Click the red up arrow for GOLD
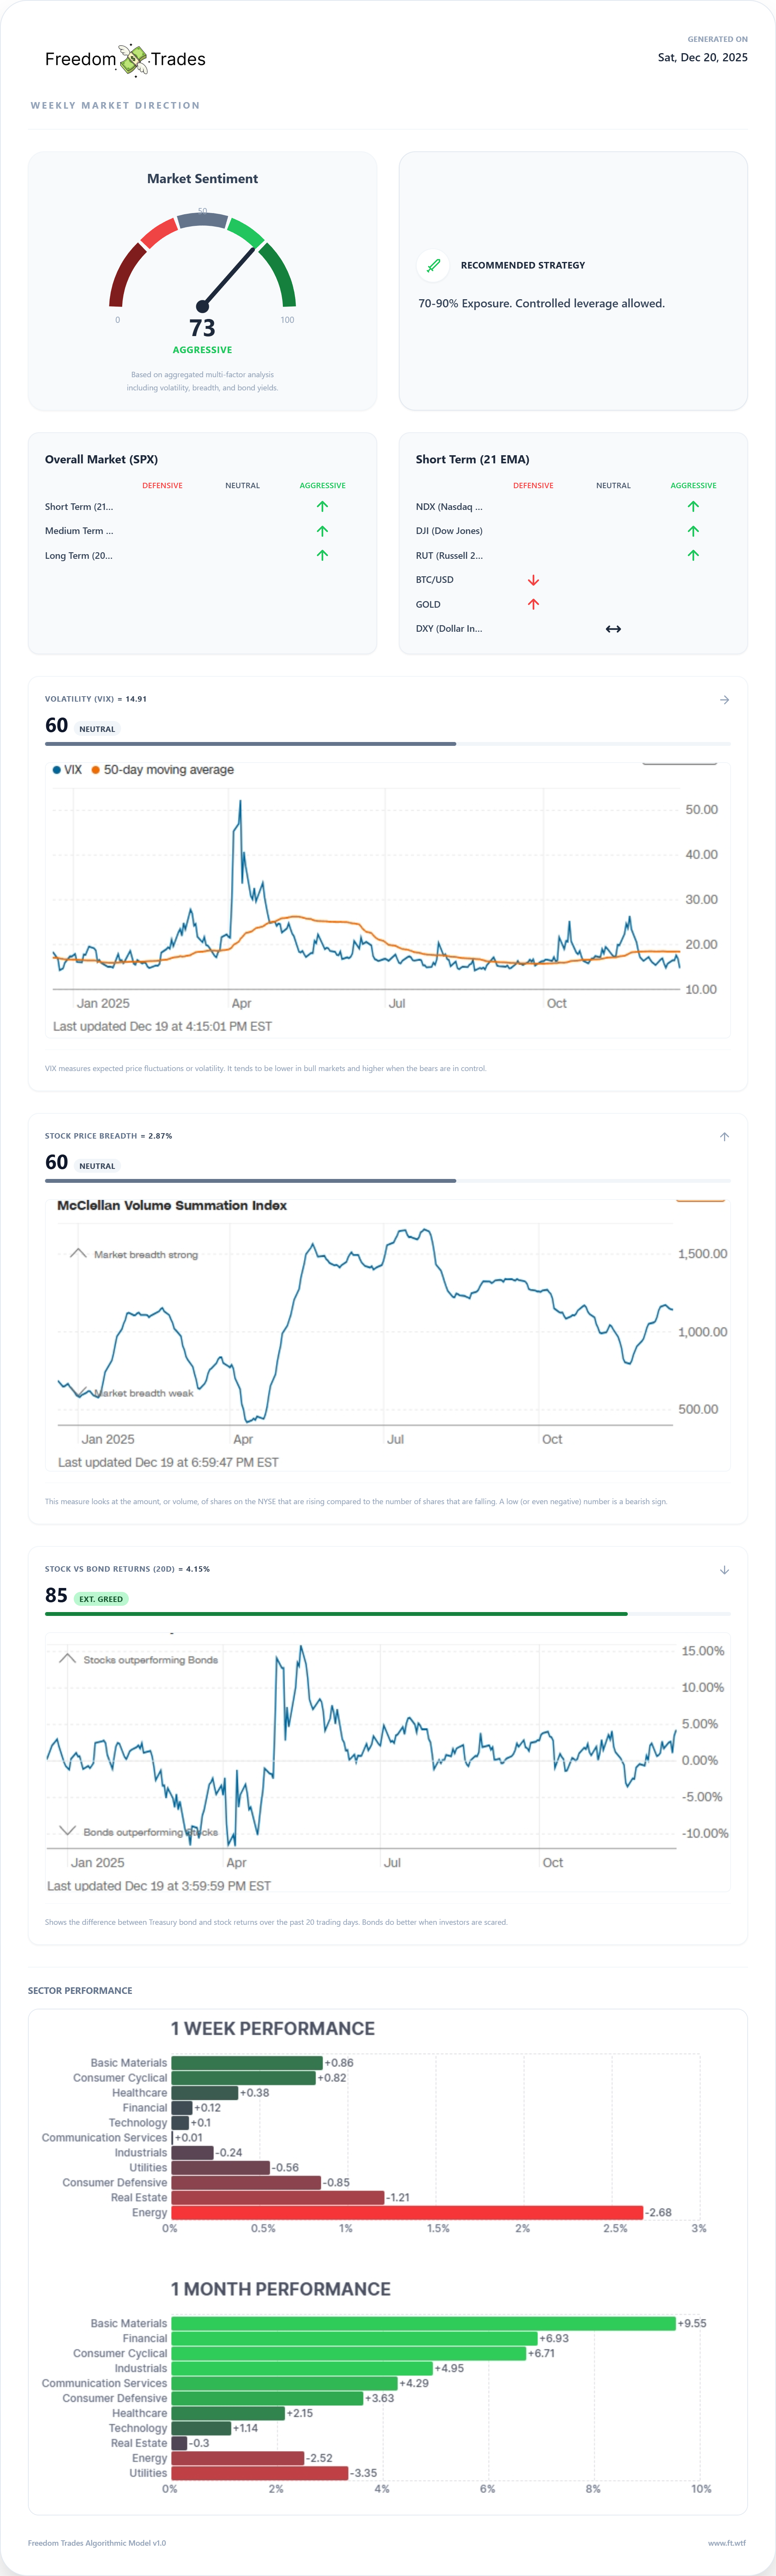This screenshot has width=776, height=2576. [533, 604]
